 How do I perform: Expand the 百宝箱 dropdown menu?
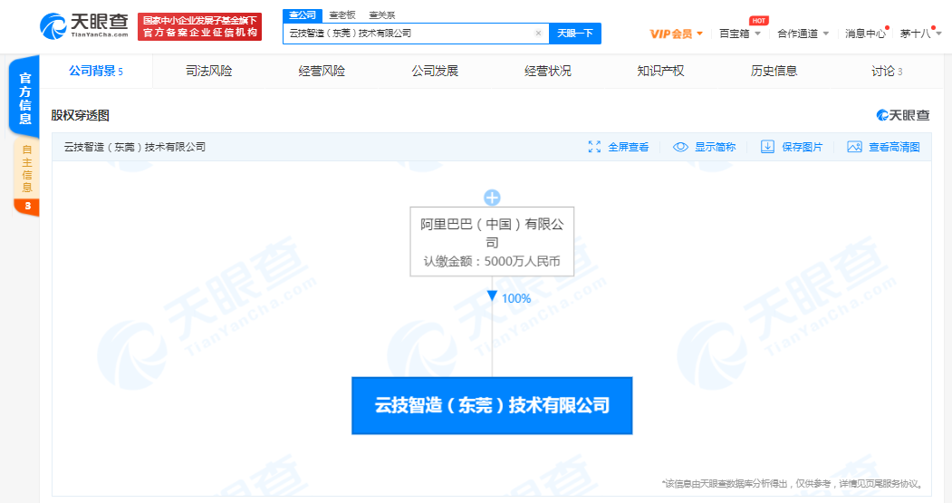(739, 34)
